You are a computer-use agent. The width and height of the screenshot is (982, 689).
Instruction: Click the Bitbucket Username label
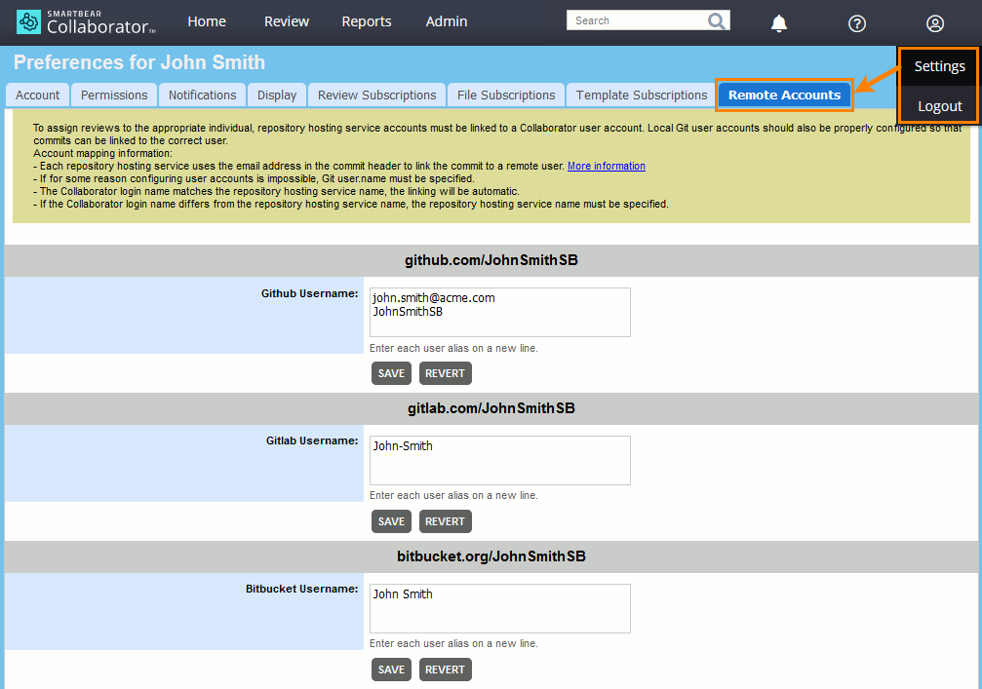coord(302,589)
